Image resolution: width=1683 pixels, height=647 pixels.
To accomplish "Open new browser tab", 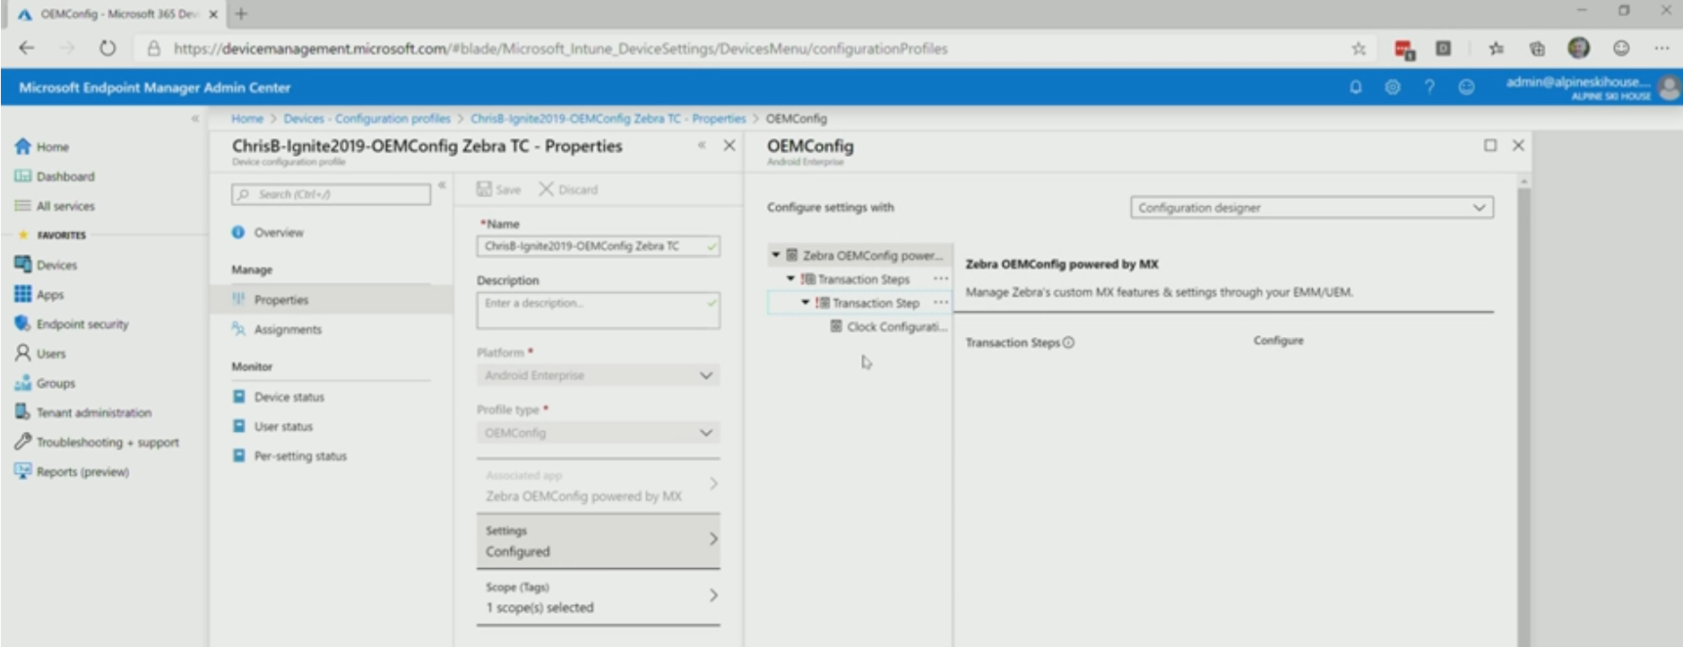I will pos(241,13).
